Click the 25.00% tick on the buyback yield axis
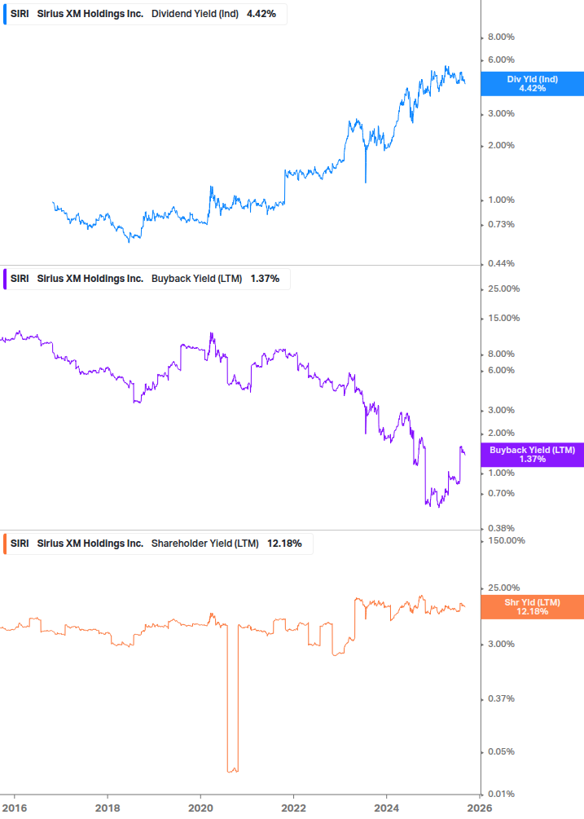 (503, 288)
